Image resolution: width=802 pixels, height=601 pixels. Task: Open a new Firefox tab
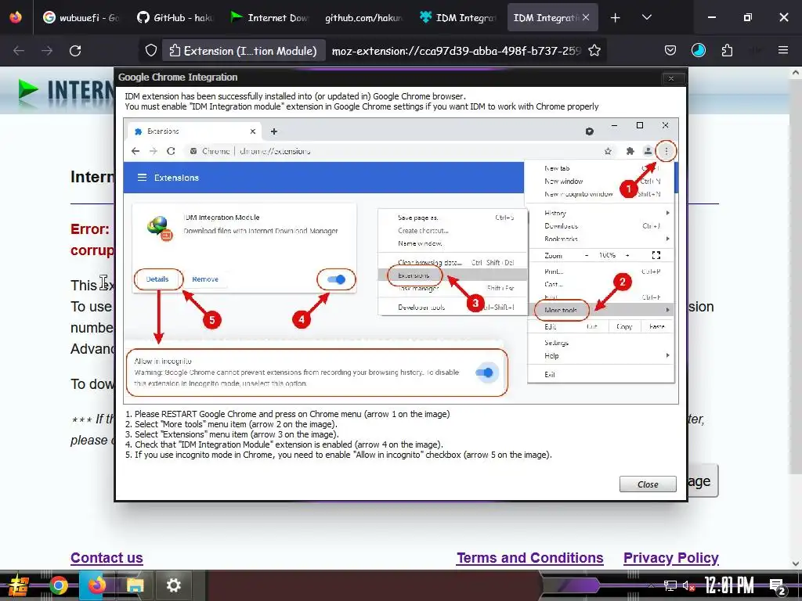[616, 18]
